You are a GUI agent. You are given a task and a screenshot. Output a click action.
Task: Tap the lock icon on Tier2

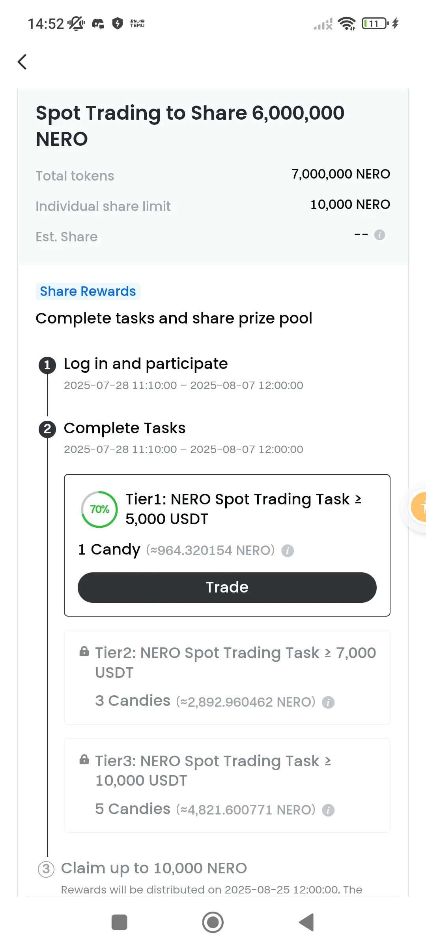84,651
